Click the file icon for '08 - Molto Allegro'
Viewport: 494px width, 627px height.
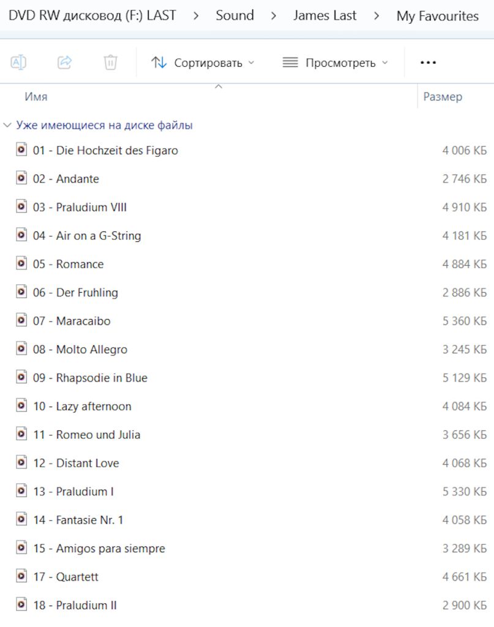(x=21, y=348)
